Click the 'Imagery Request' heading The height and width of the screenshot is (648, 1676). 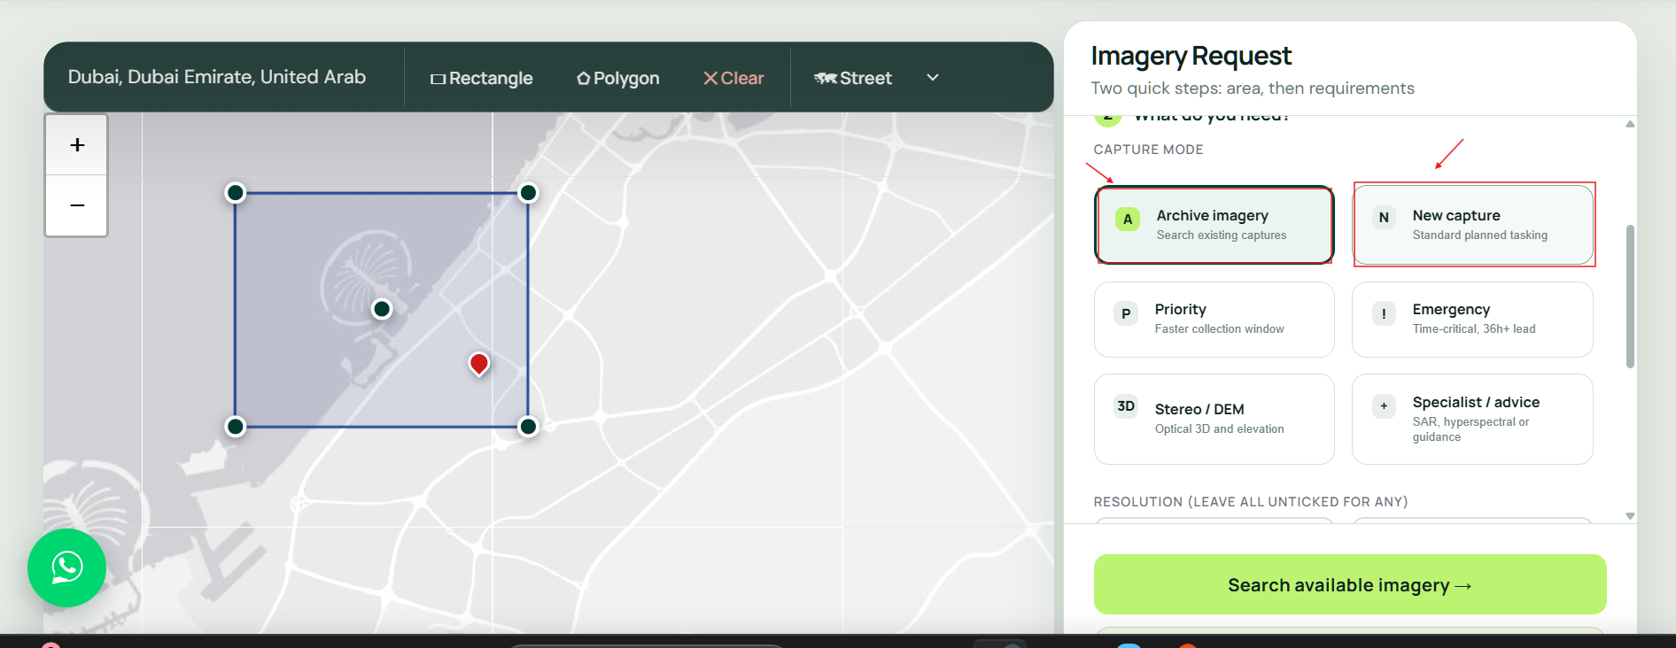click(x=1191, y=56)
